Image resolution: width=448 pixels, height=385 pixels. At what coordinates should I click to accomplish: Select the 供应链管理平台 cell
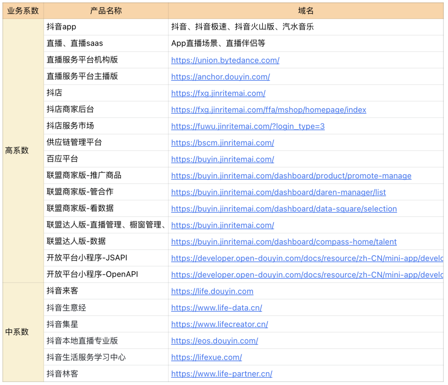106,143
